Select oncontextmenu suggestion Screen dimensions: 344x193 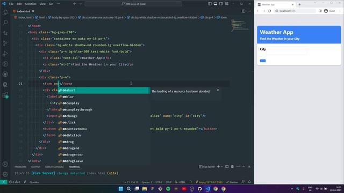coord(104,129)
